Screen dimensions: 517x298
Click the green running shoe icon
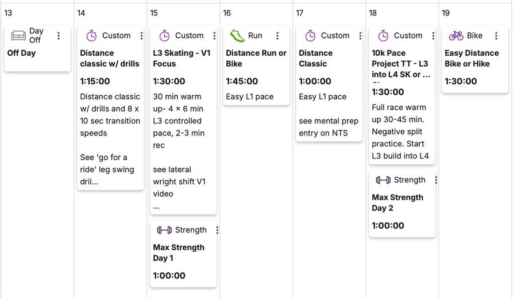click(237, 36)
